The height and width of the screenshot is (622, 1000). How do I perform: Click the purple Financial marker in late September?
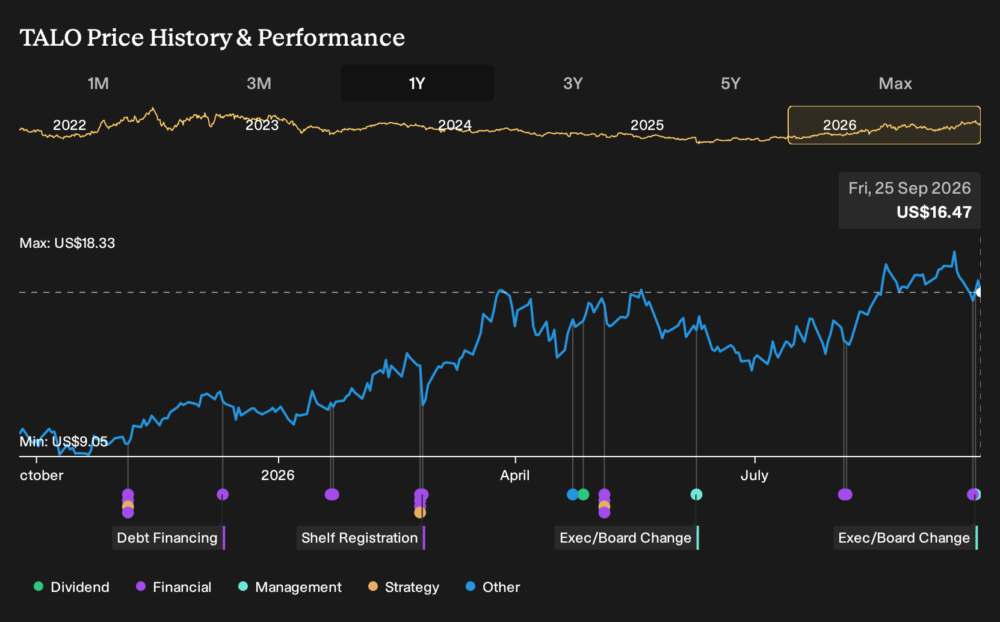pyautogui.click(x=972, y=494)
